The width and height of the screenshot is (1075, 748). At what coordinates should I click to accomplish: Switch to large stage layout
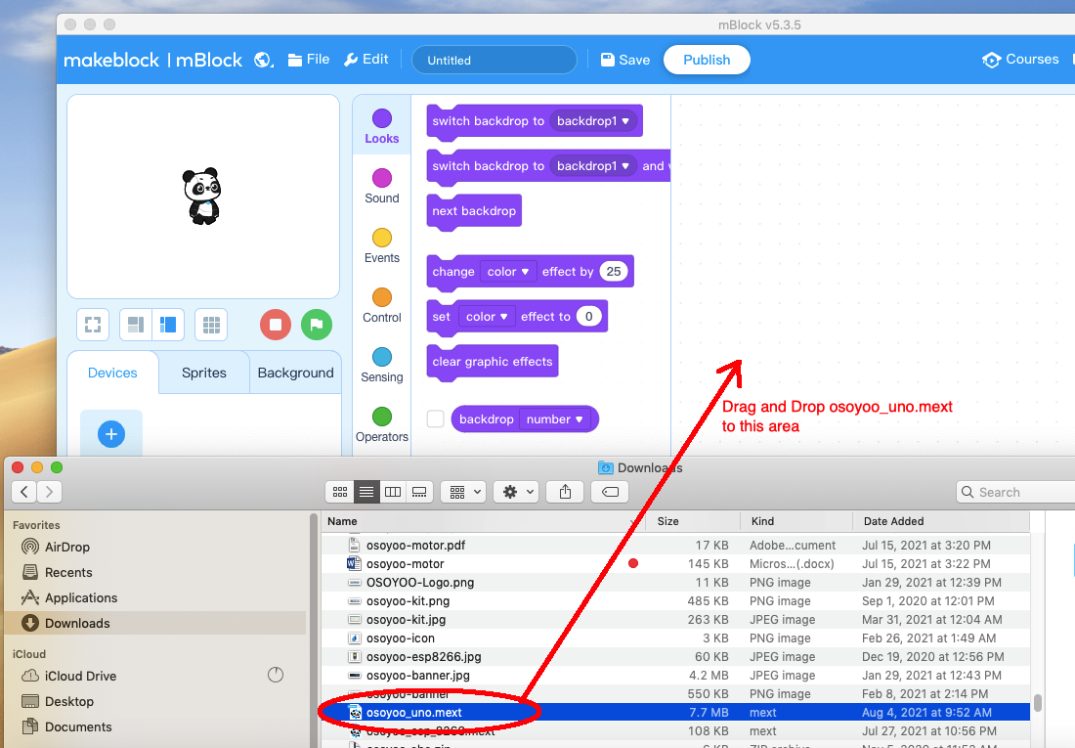click(168, 325)
